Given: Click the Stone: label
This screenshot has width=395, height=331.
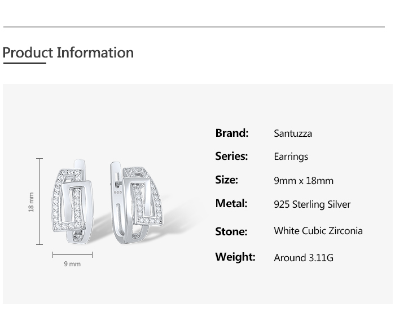Looking at the screenshot, I should pyautogui.click(x=231, y=231).
